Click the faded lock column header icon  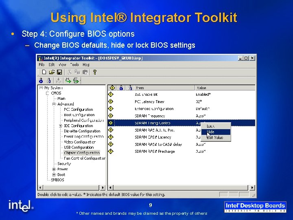[x=130, y=88]
